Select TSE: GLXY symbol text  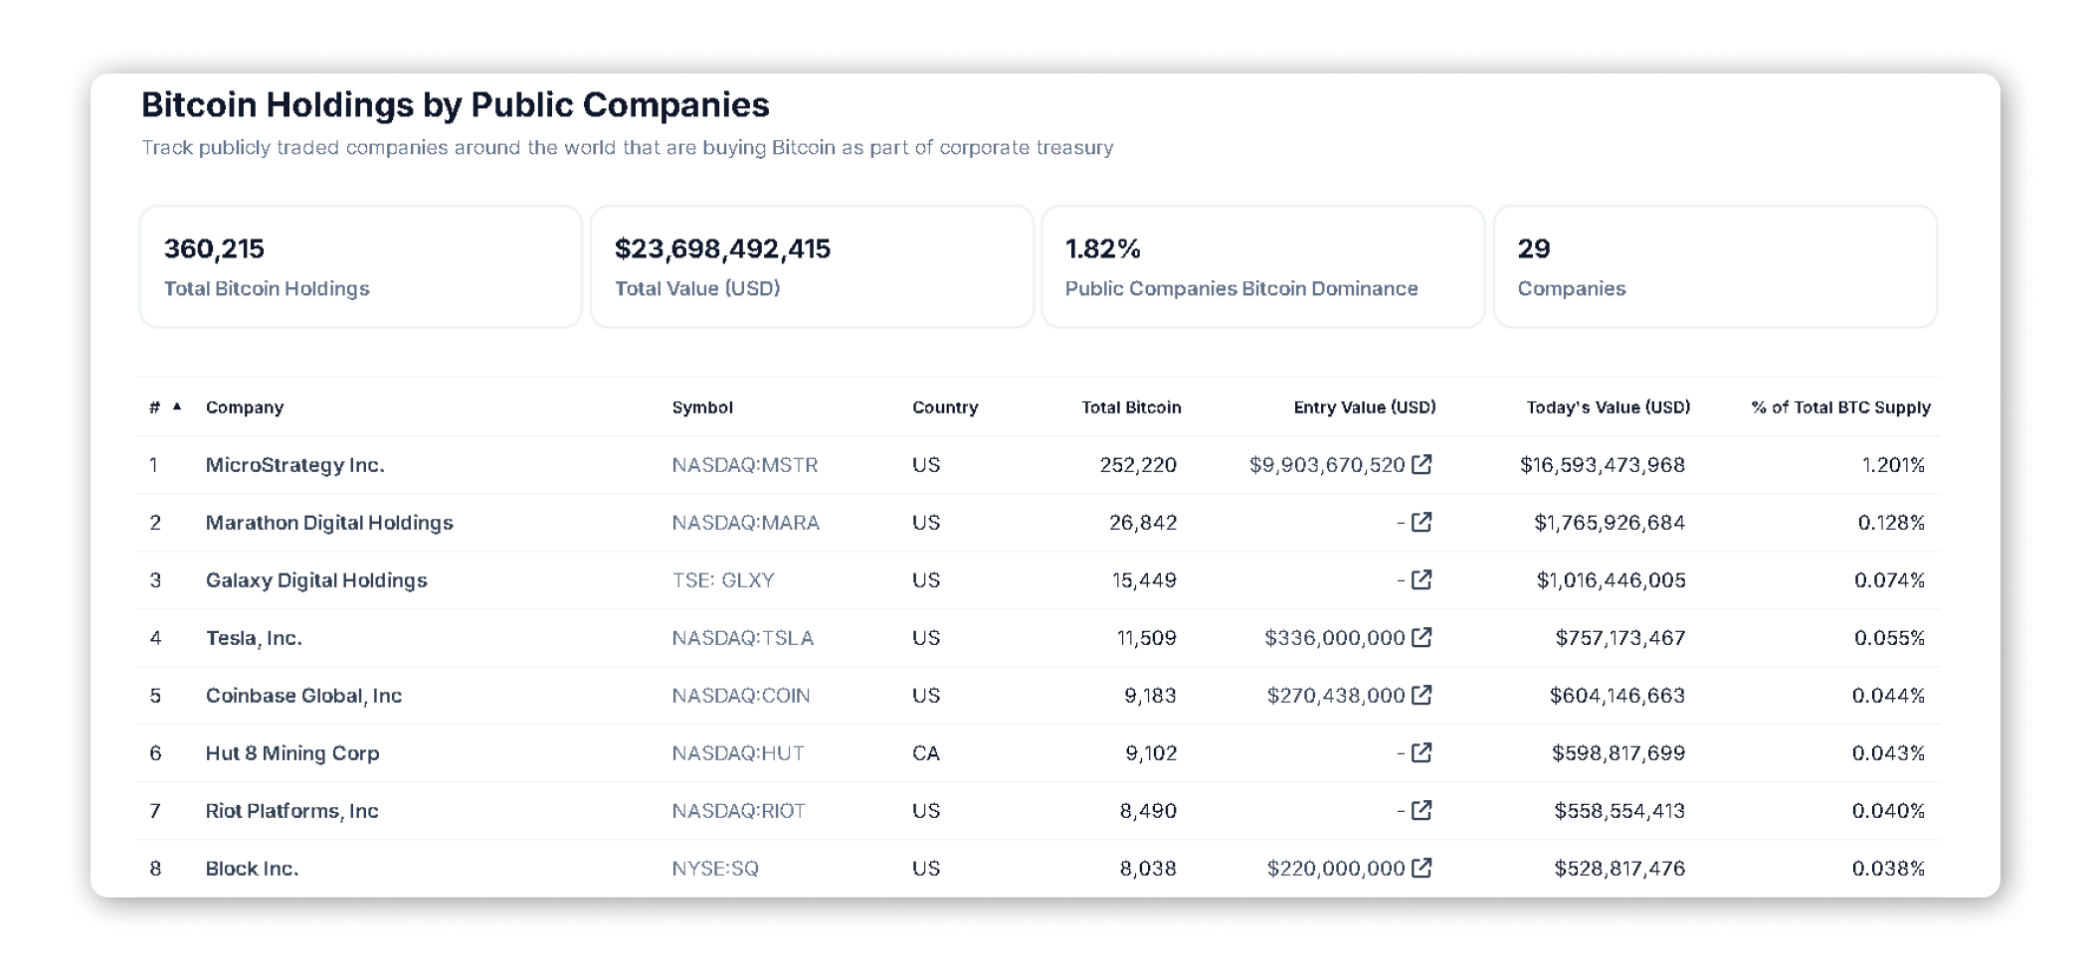(723, 580)
